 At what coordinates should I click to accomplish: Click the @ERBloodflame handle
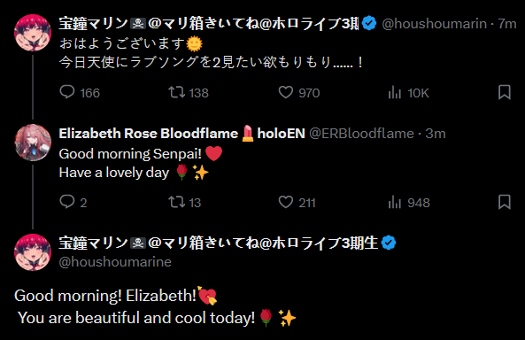[361, 134]
